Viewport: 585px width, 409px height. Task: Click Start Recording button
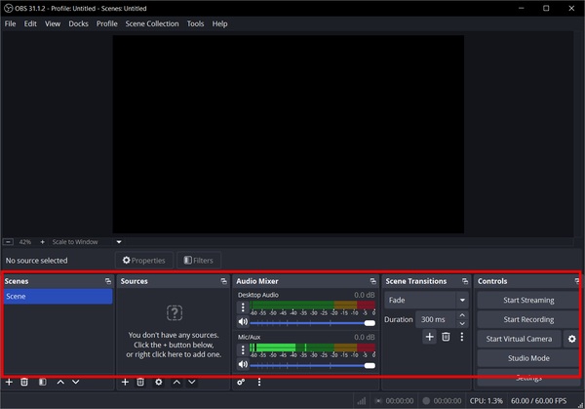[x=527, y=319]
